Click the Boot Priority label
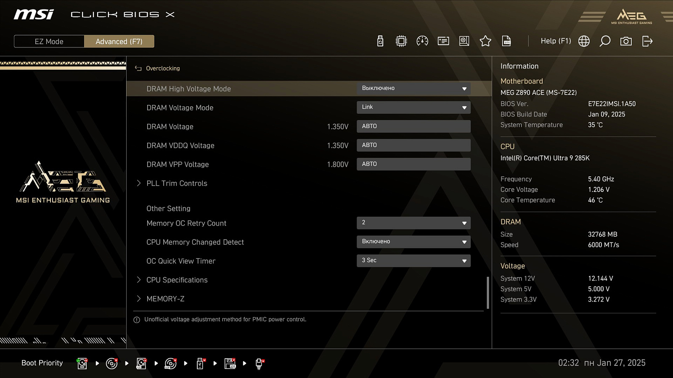The height and width of the screenshot is (378, 673). tap(42, 363)
